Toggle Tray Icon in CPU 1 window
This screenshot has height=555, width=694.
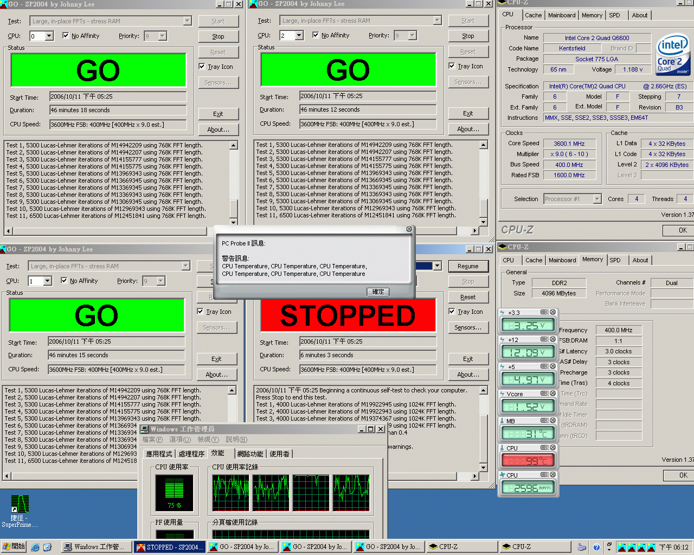pyautogui.click(x=200, y=312)
